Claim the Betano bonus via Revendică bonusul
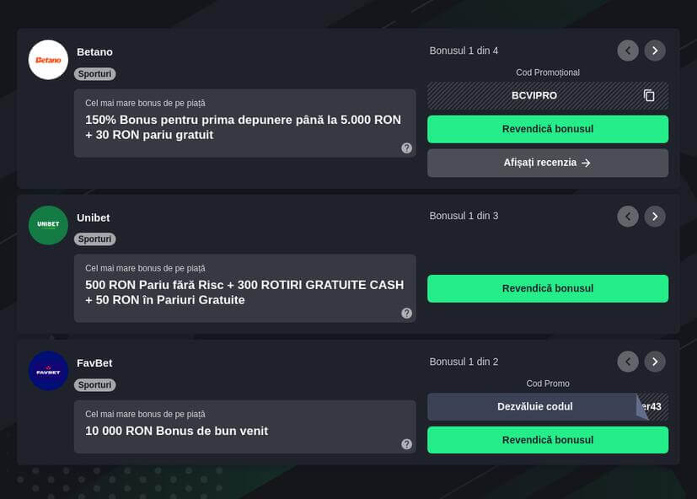Viewport: 697px width, 499px height. [547, 128]
